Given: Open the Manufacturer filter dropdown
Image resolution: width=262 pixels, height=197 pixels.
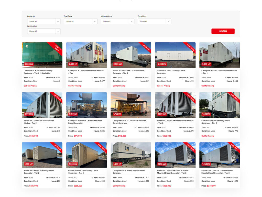Looking at the screenshot, I should (117, 21).
